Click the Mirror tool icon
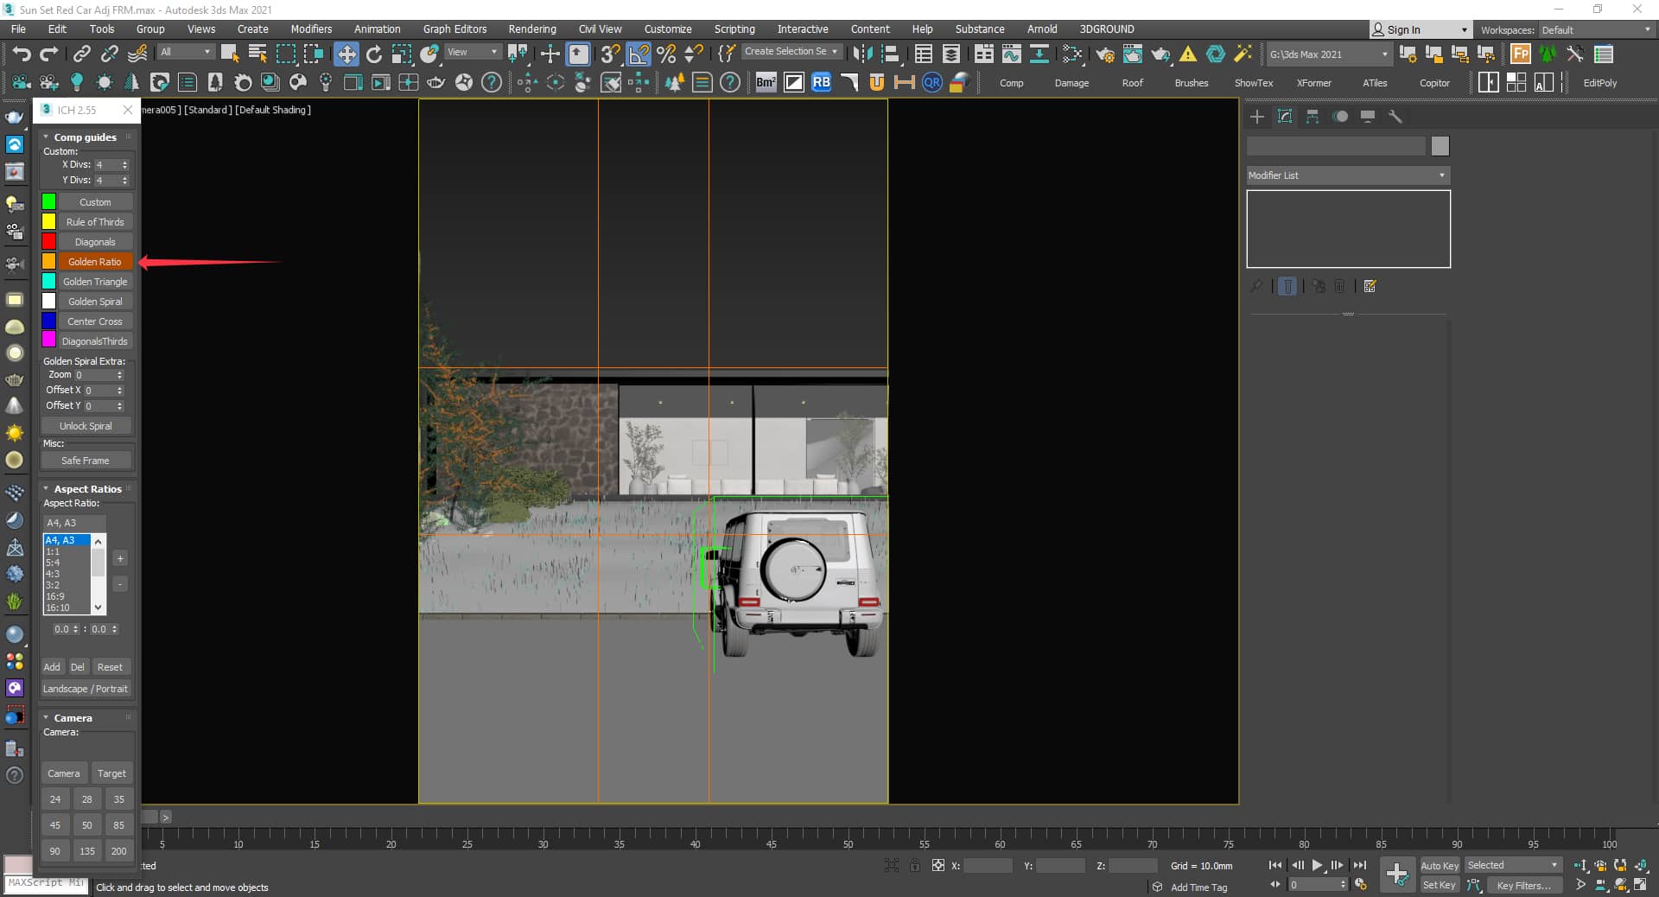Screen dimensions: 1659x897 pos(861,54)
